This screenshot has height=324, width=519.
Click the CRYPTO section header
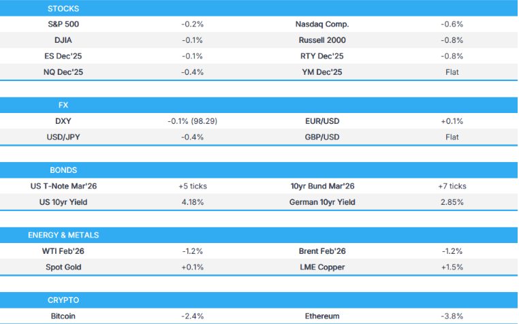[63, 300]
